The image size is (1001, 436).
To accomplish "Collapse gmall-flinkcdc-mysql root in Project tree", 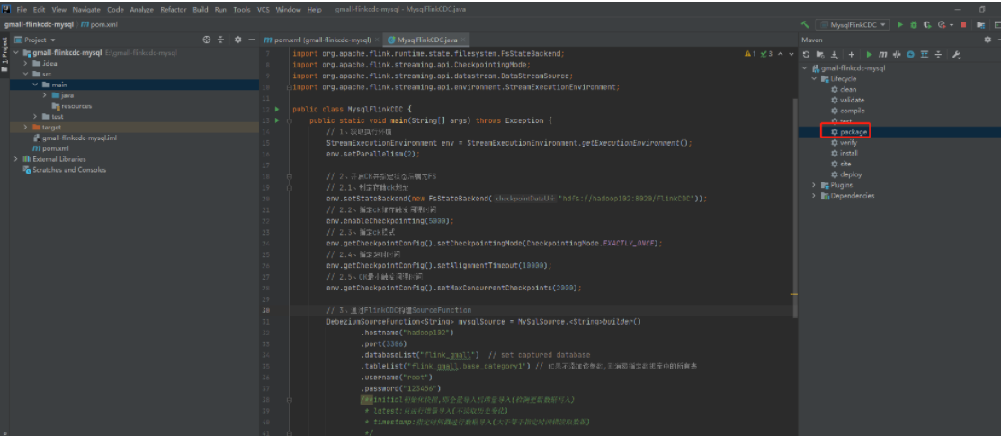I will pyautogui.click(x=16, y=52).
